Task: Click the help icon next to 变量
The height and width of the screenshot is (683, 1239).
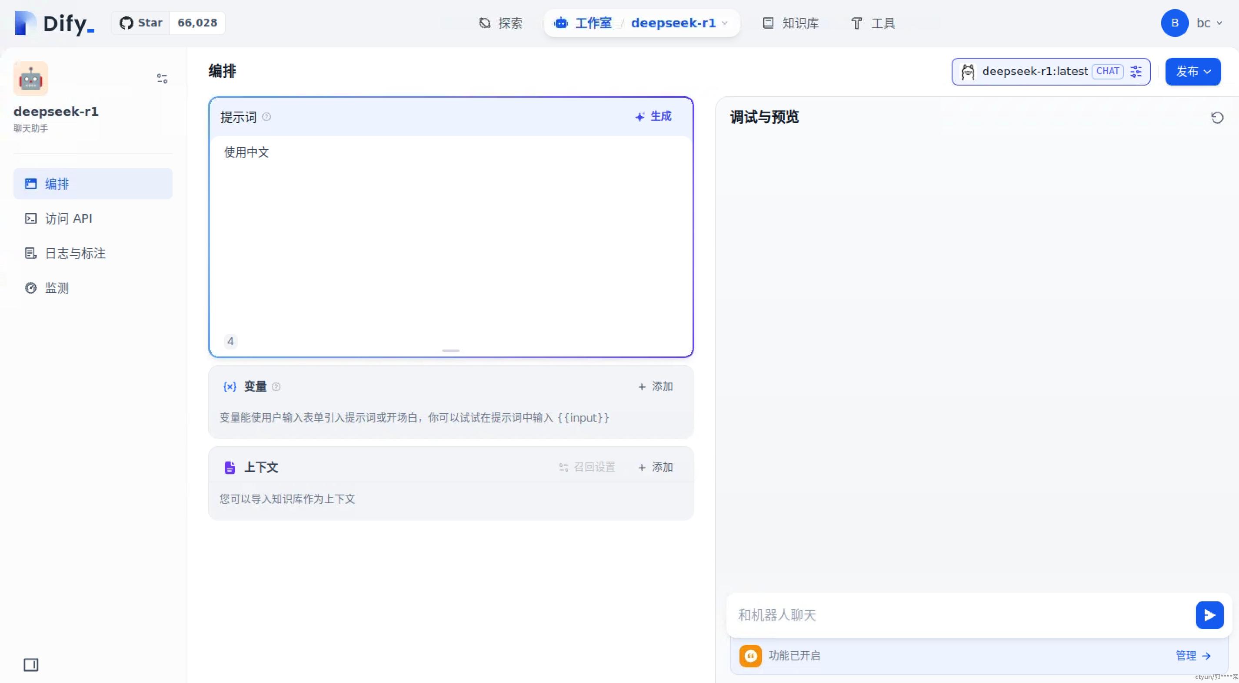Action: 276,386
